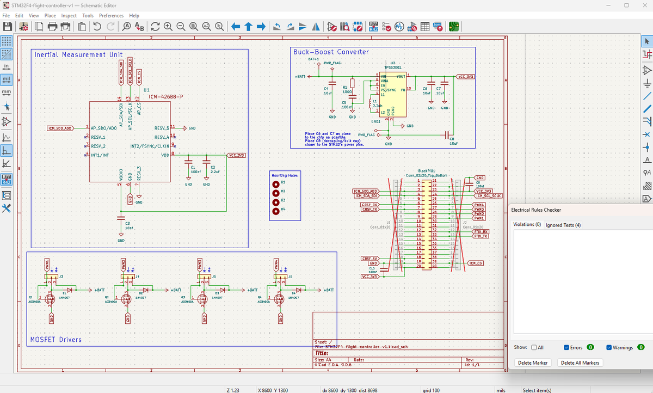
Task: Click the Delete Marker button
Action: 533,363
